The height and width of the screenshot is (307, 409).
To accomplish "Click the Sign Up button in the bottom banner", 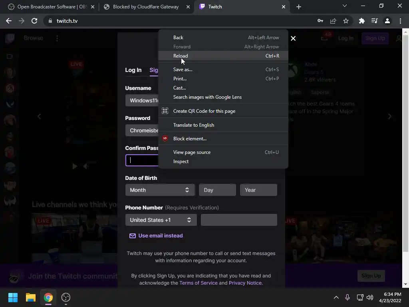I will pos(371,276).
